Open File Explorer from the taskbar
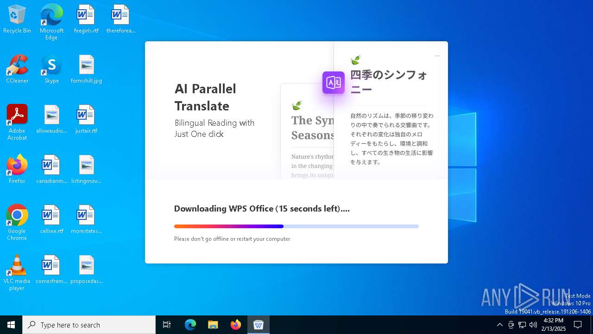This screenshot has height=334, width=593. click(213, 325)
